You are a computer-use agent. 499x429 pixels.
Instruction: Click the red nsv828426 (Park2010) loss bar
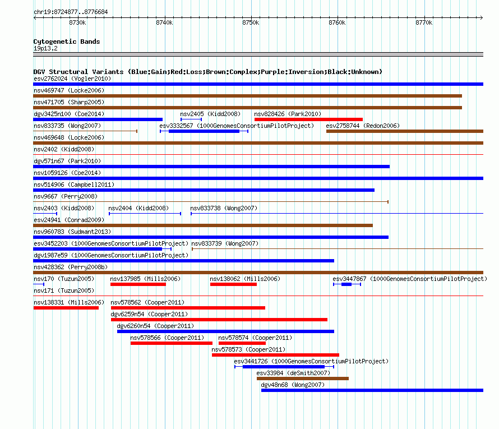(x=308, y=119)
